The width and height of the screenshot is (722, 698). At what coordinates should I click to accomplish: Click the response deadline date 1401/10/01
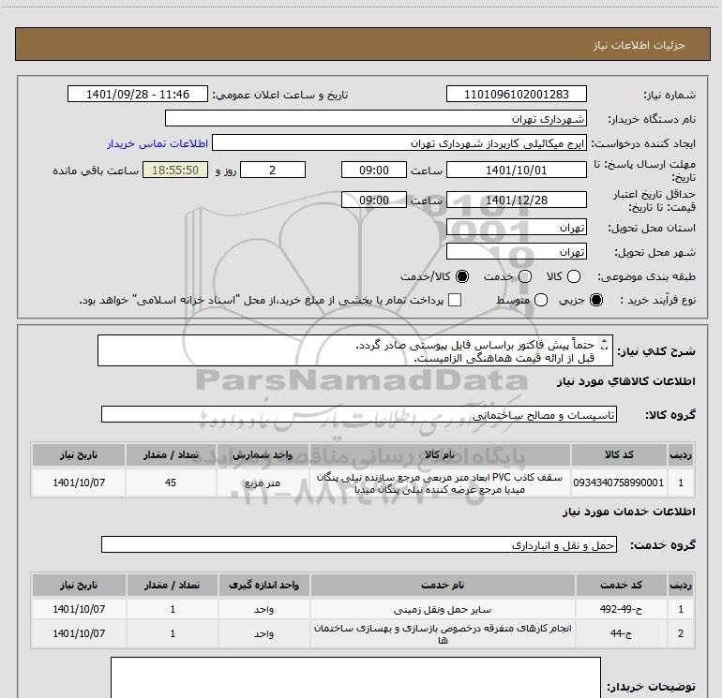516,170
